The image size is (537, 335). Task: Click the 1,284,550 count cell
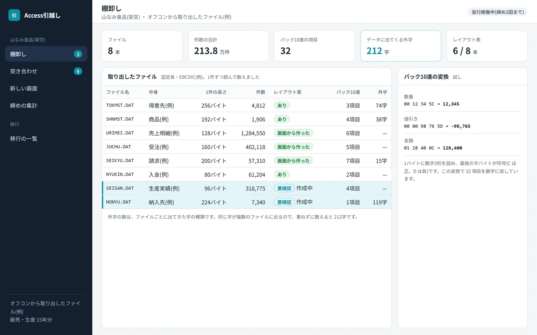[x=253, y=133]
